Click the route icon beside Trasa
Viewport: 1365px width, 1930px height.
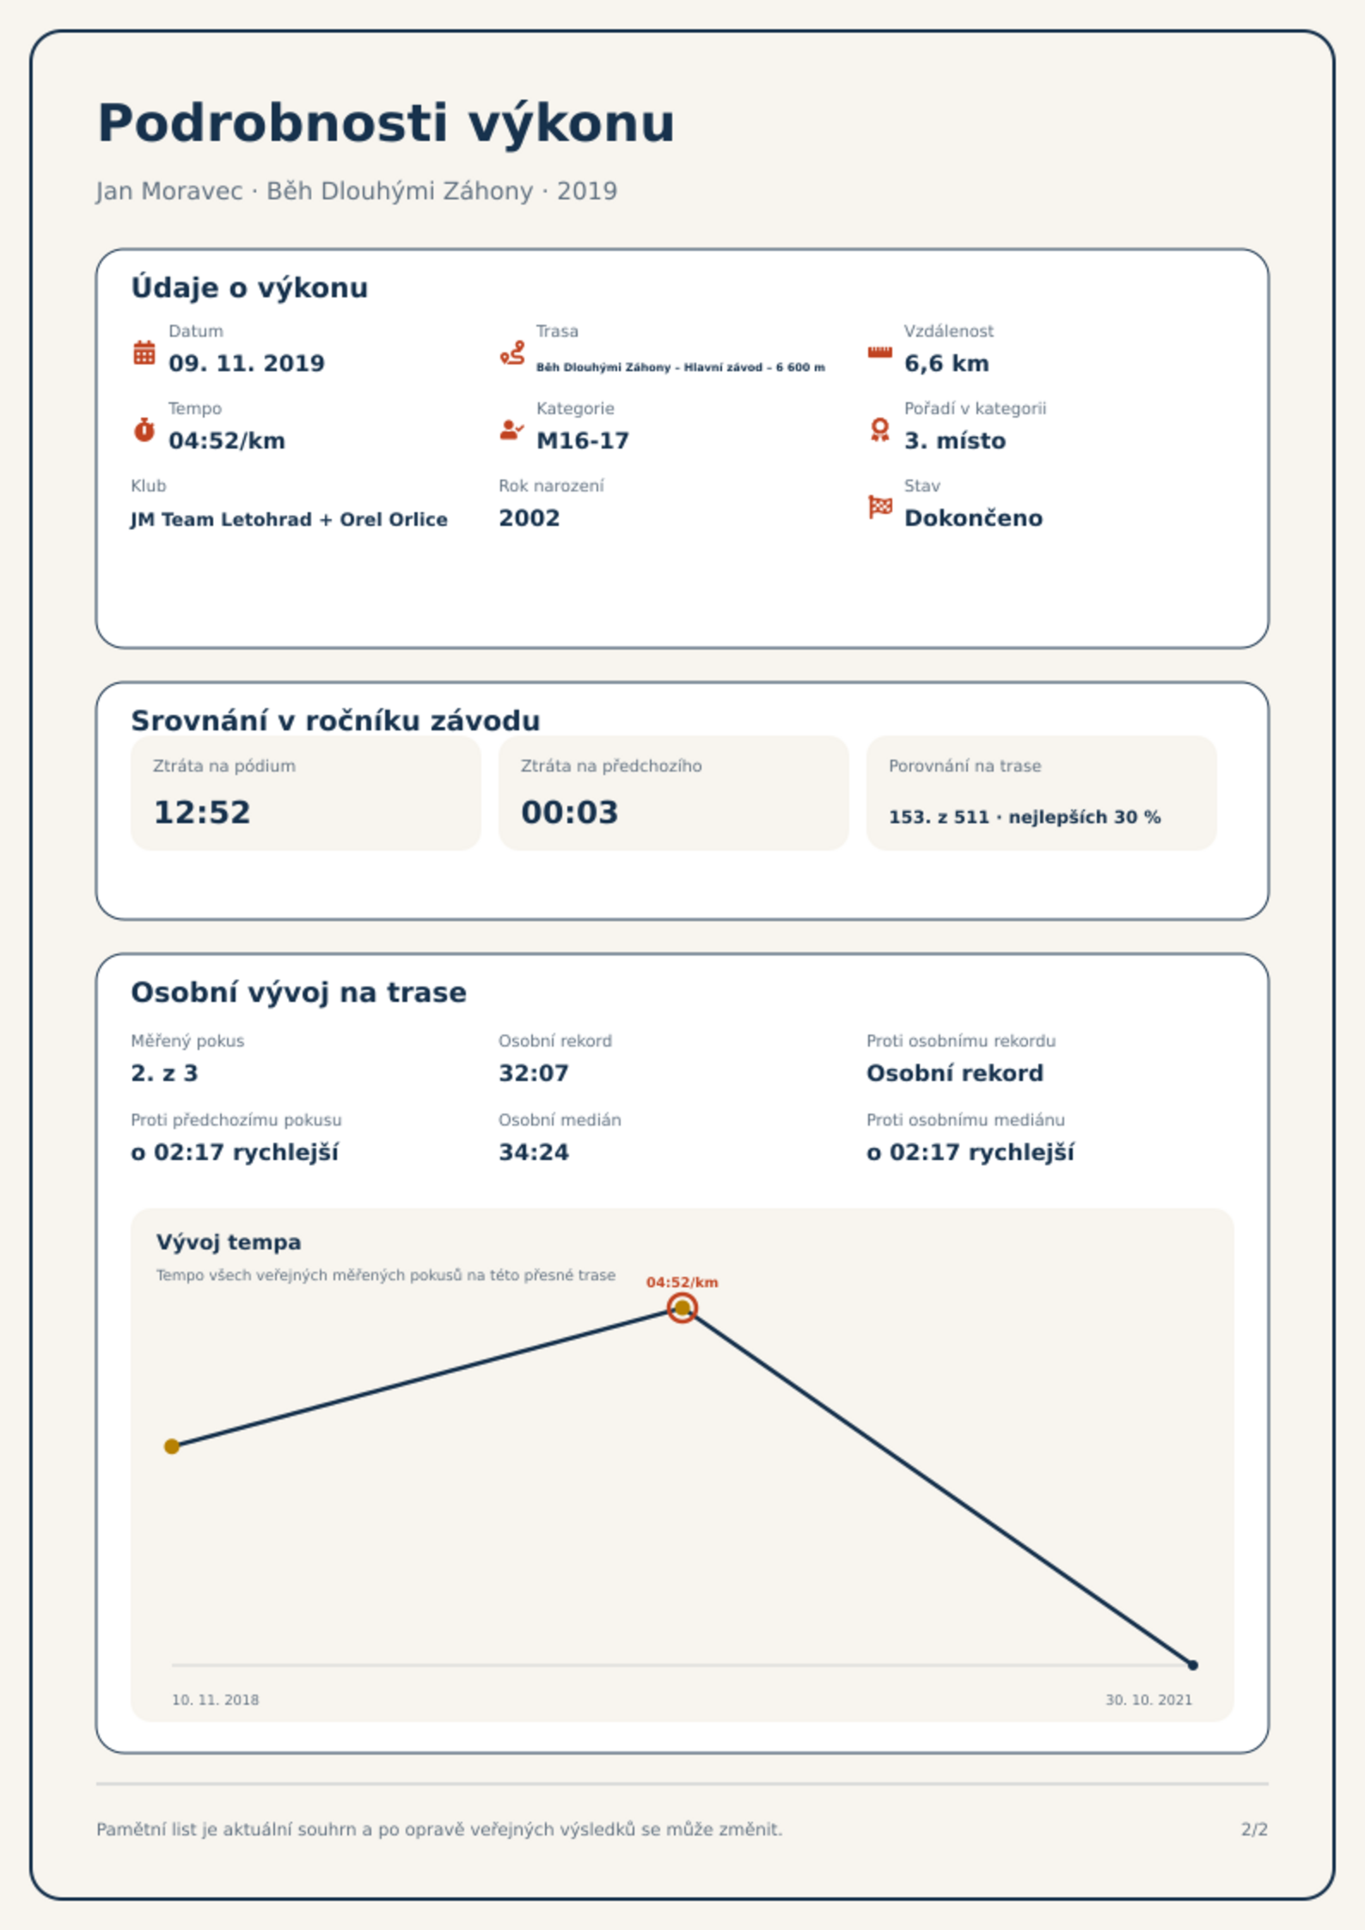(512, 352)
